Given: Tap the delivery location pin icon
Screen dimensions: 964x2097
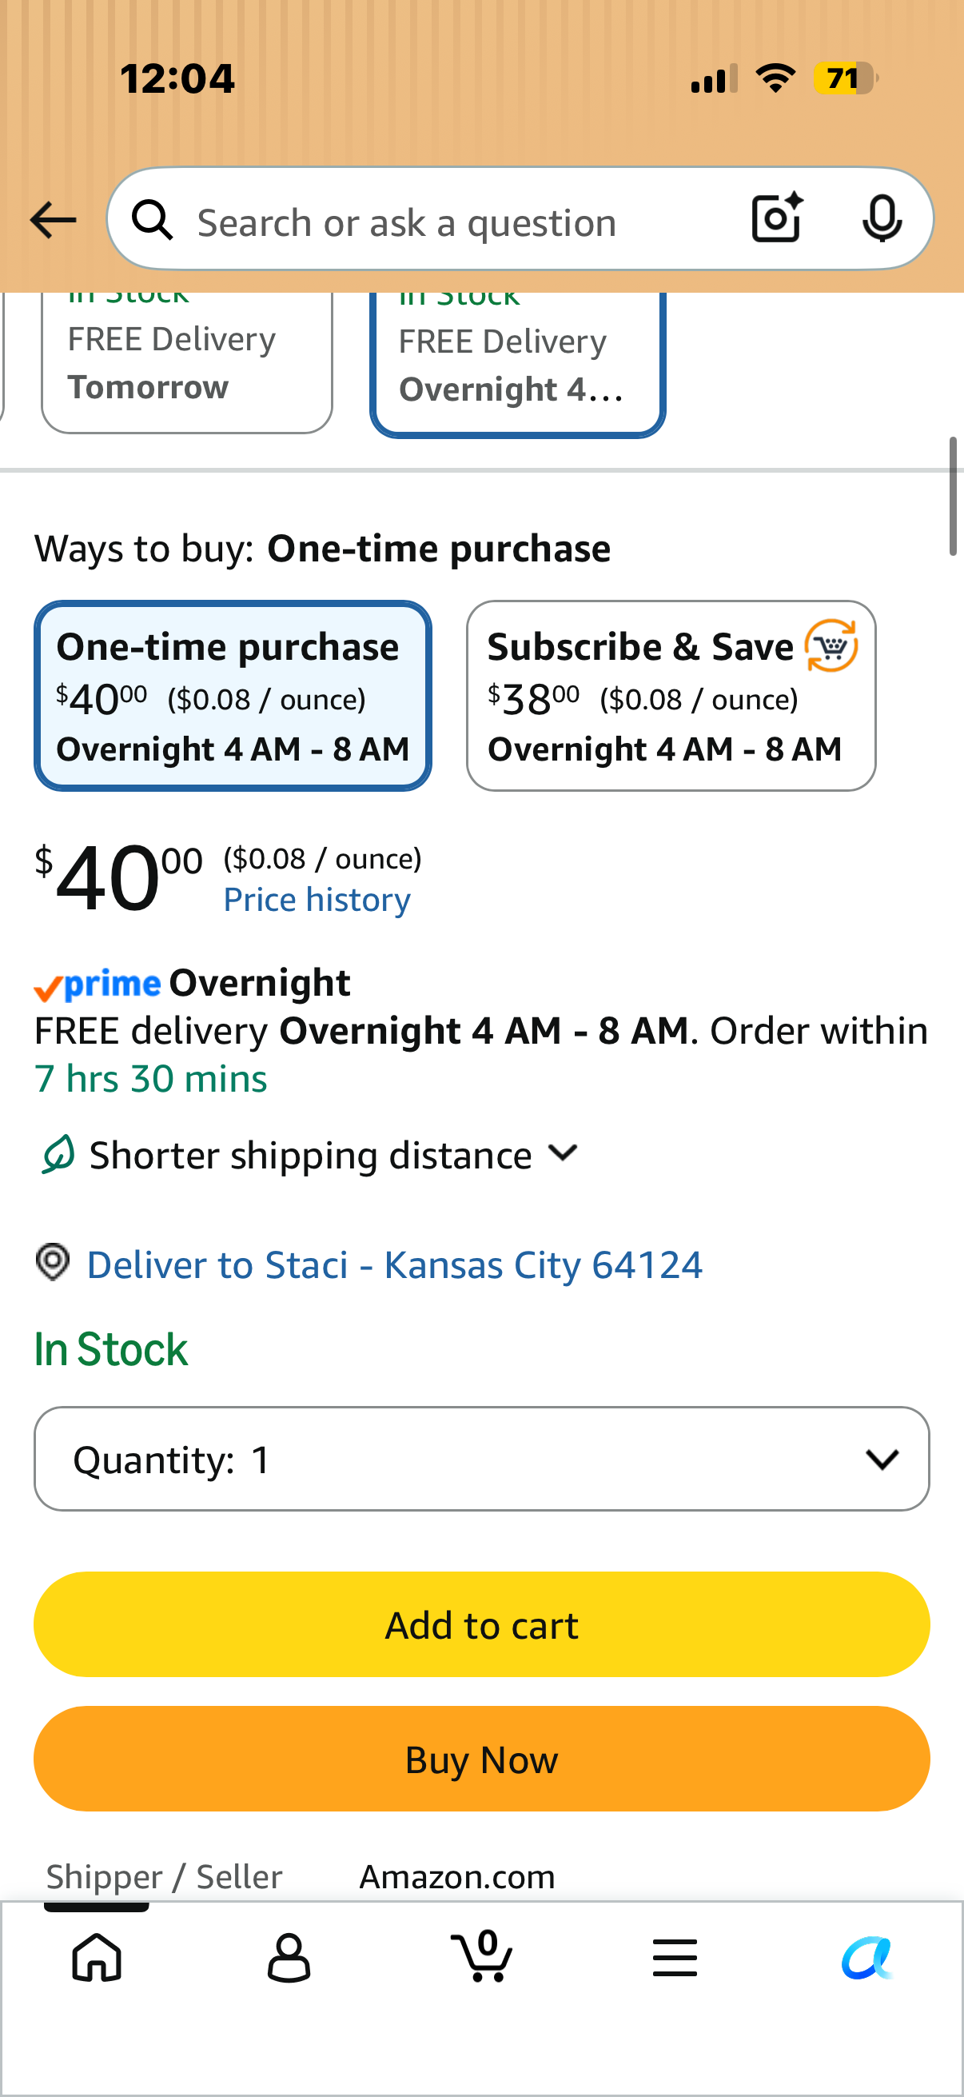Looking at the screenshot, I should (53, 1263).
